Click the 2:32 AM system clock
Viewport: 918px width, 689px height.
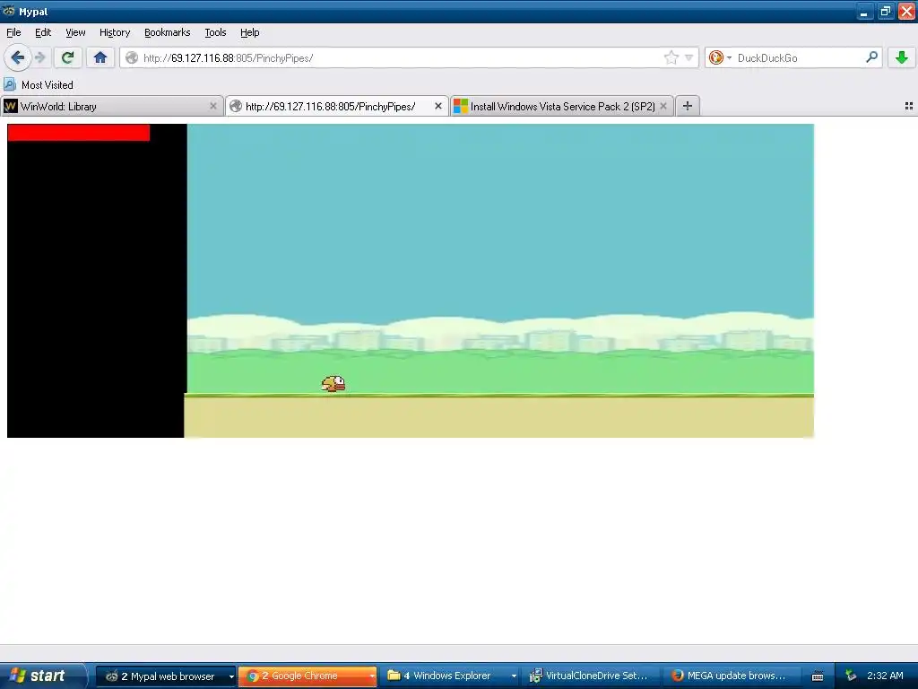(x=885, y=676)
